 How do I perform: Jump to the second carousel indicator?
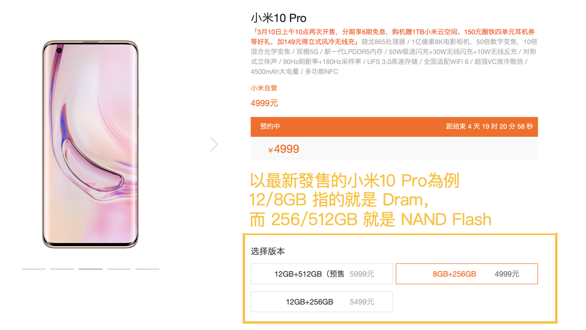pos(62,269)
